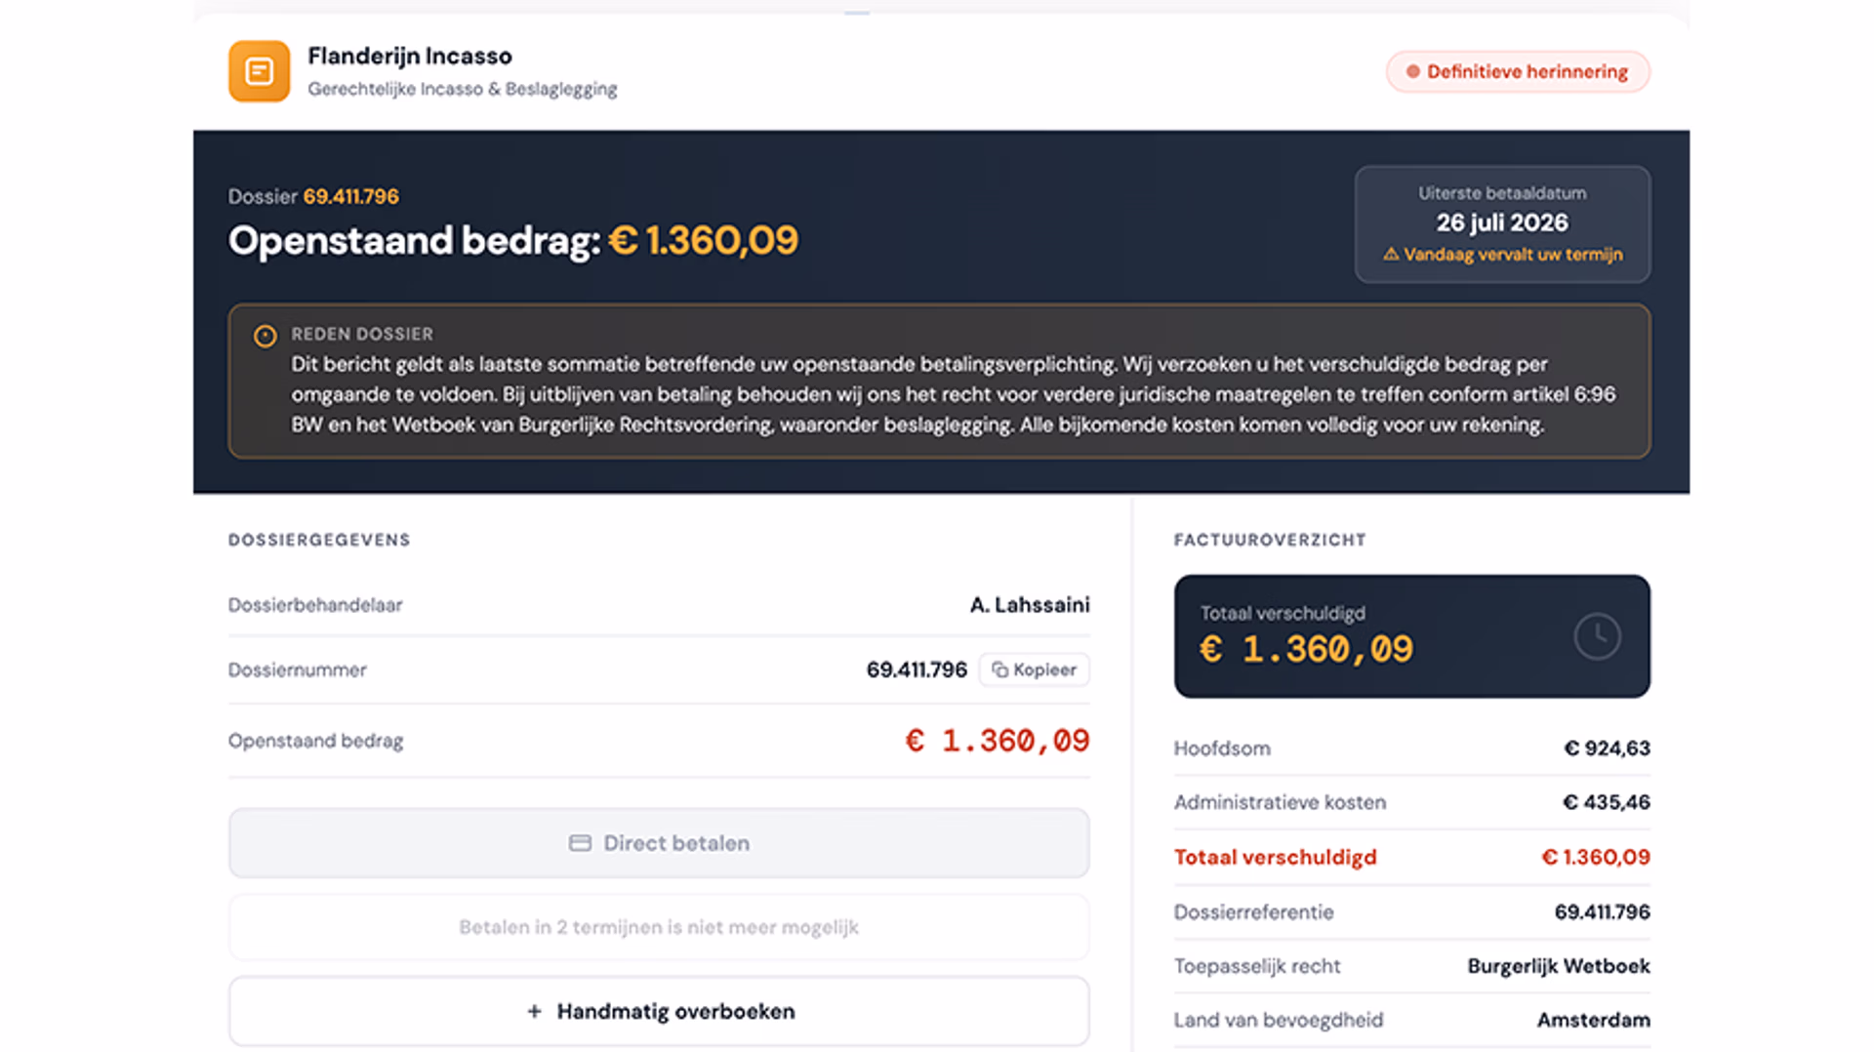
Task: Click the red Openstaand bedrag € 1.360,09 value
Action: point(997,741)
